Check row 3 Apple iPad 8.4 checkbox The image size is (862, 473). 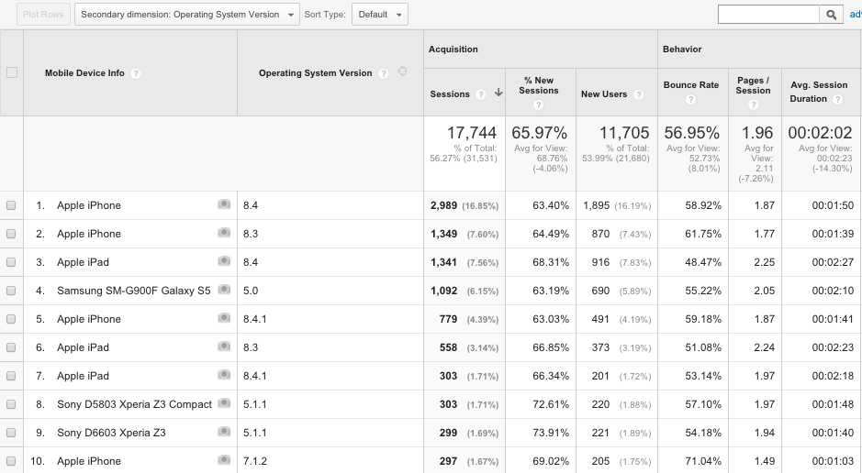(11, 262)
